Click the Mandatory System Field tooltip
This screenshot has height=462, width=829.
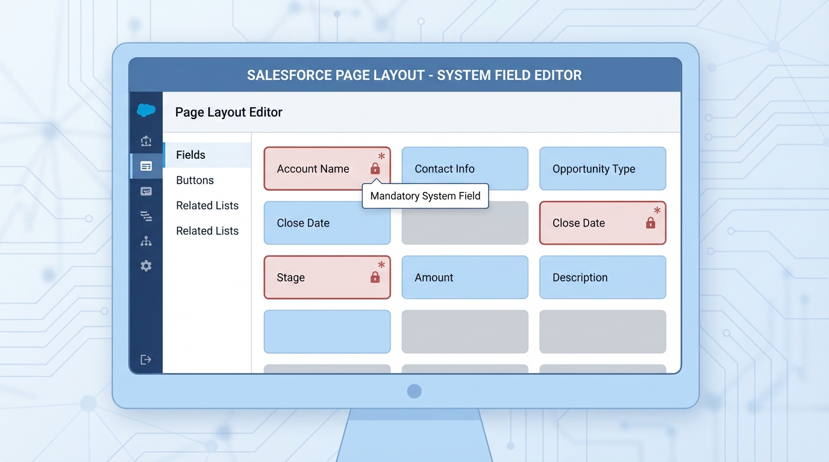click(x=425, y=196)
